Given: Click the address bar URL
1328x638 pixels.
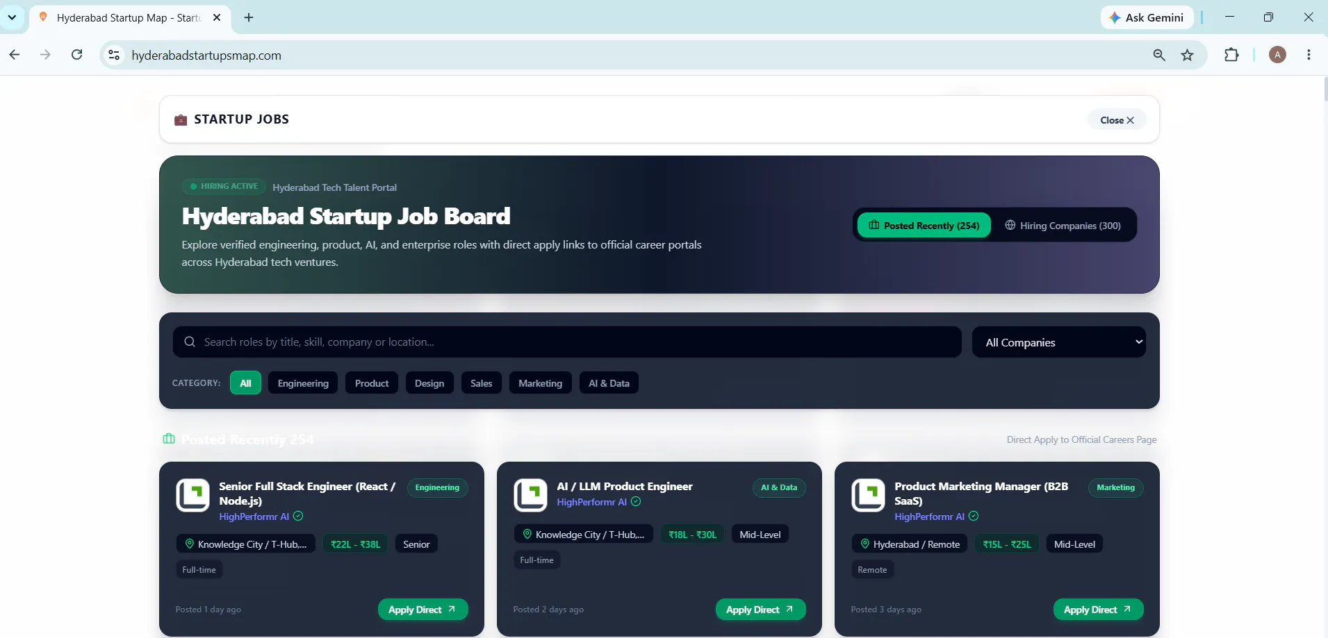Looking at the screenshot, I should tap(206, 56).
